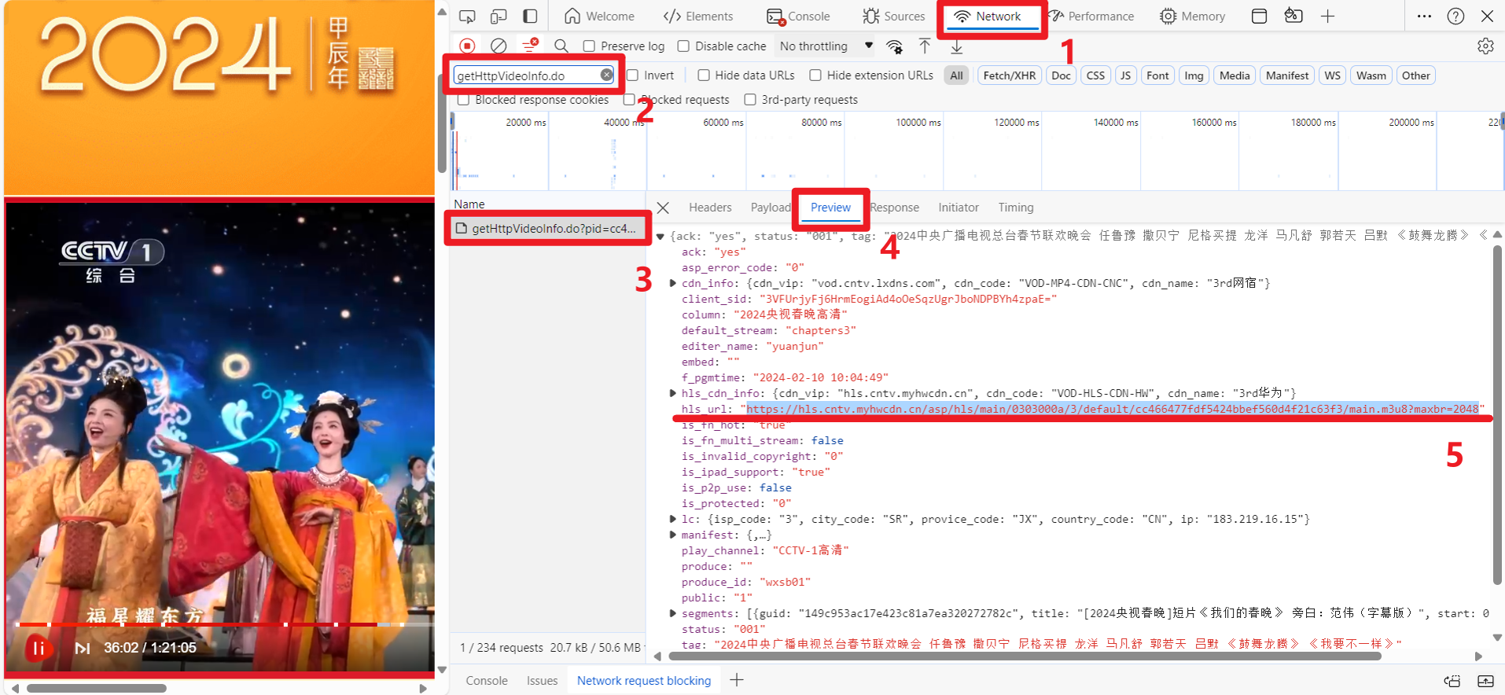Open the Console panel tab
1505x695 pixels.
point(799,17)
